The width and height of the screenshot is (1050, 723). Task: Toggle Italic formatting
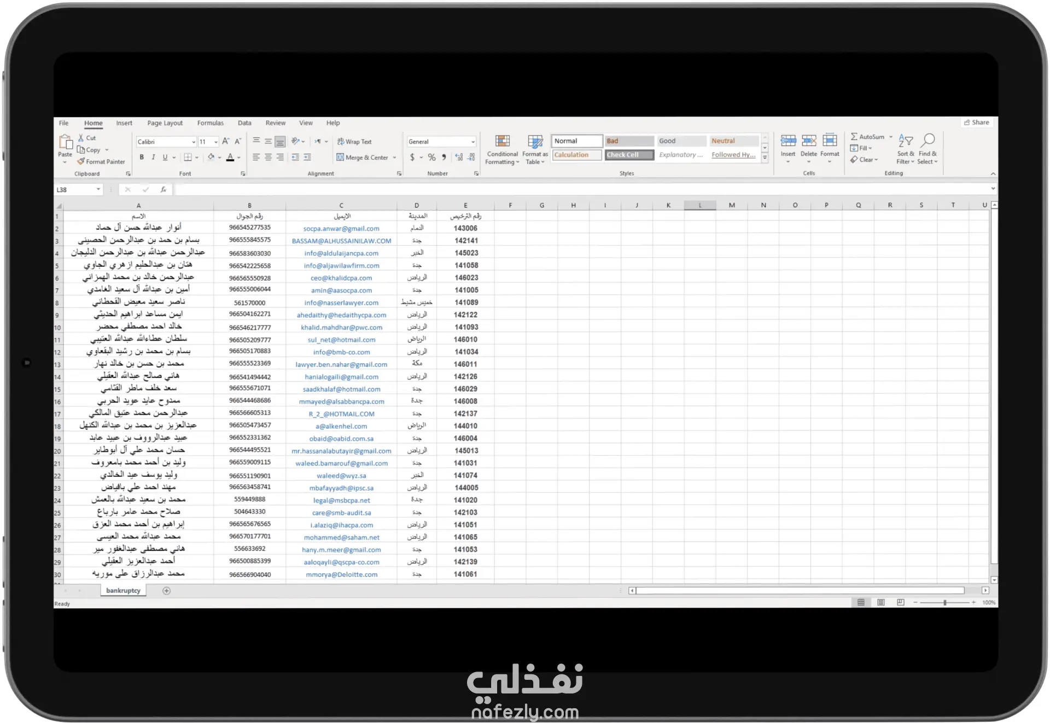[153, 158]
